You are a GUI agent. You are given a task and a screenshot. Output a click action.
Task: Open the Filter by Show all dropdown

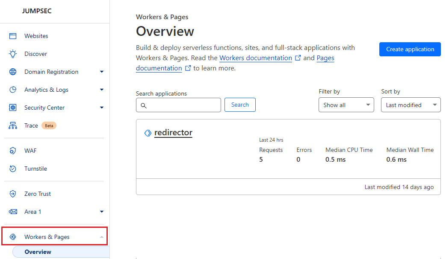click(346, 105)
